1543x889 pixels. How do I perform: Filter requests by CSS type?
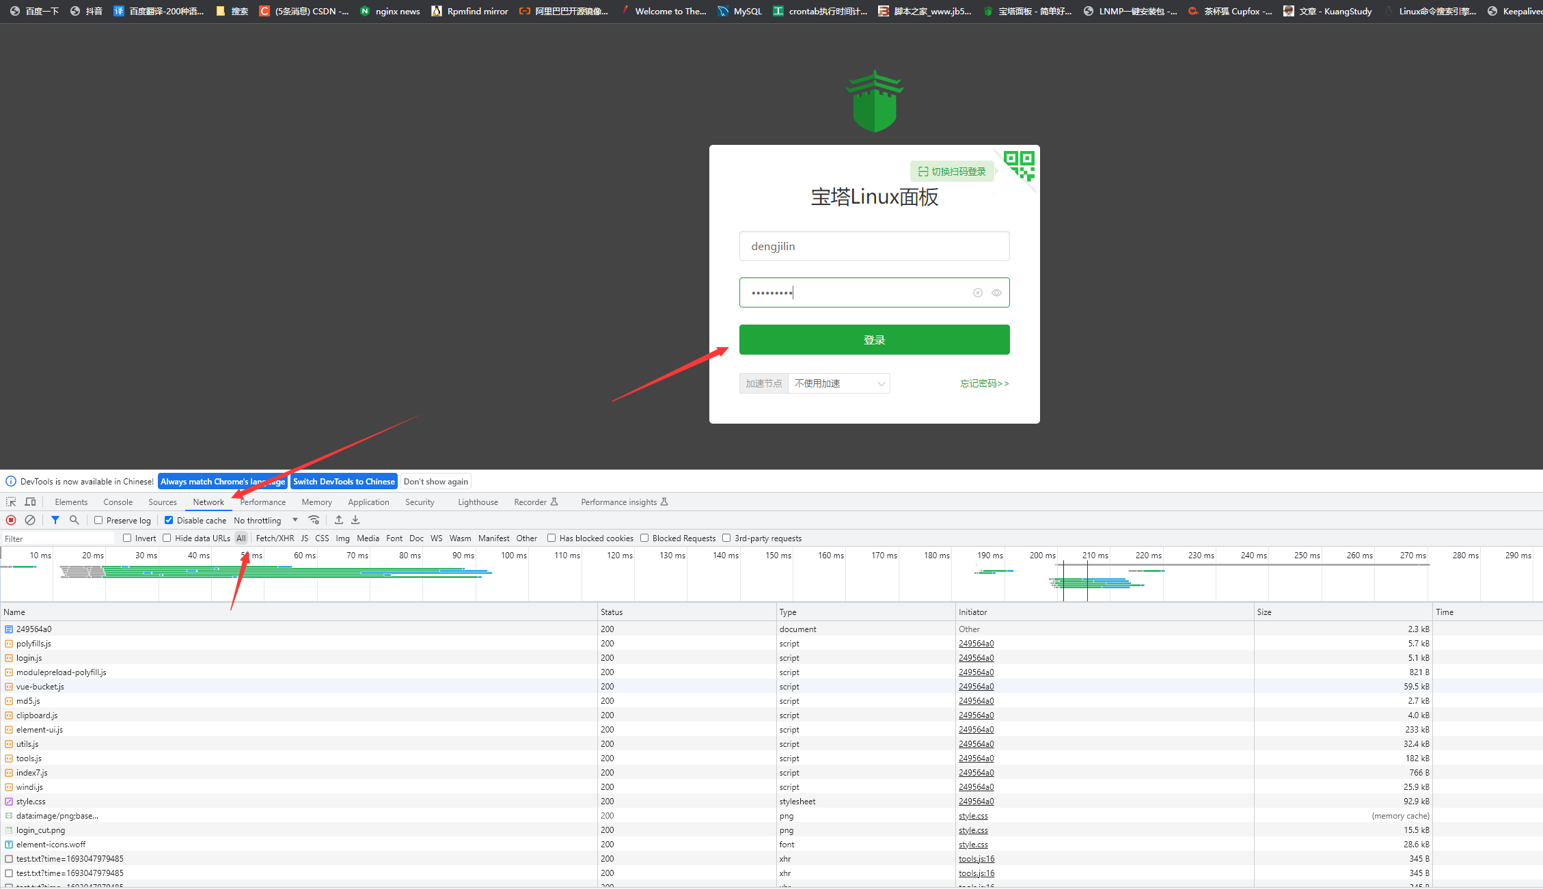322,538
